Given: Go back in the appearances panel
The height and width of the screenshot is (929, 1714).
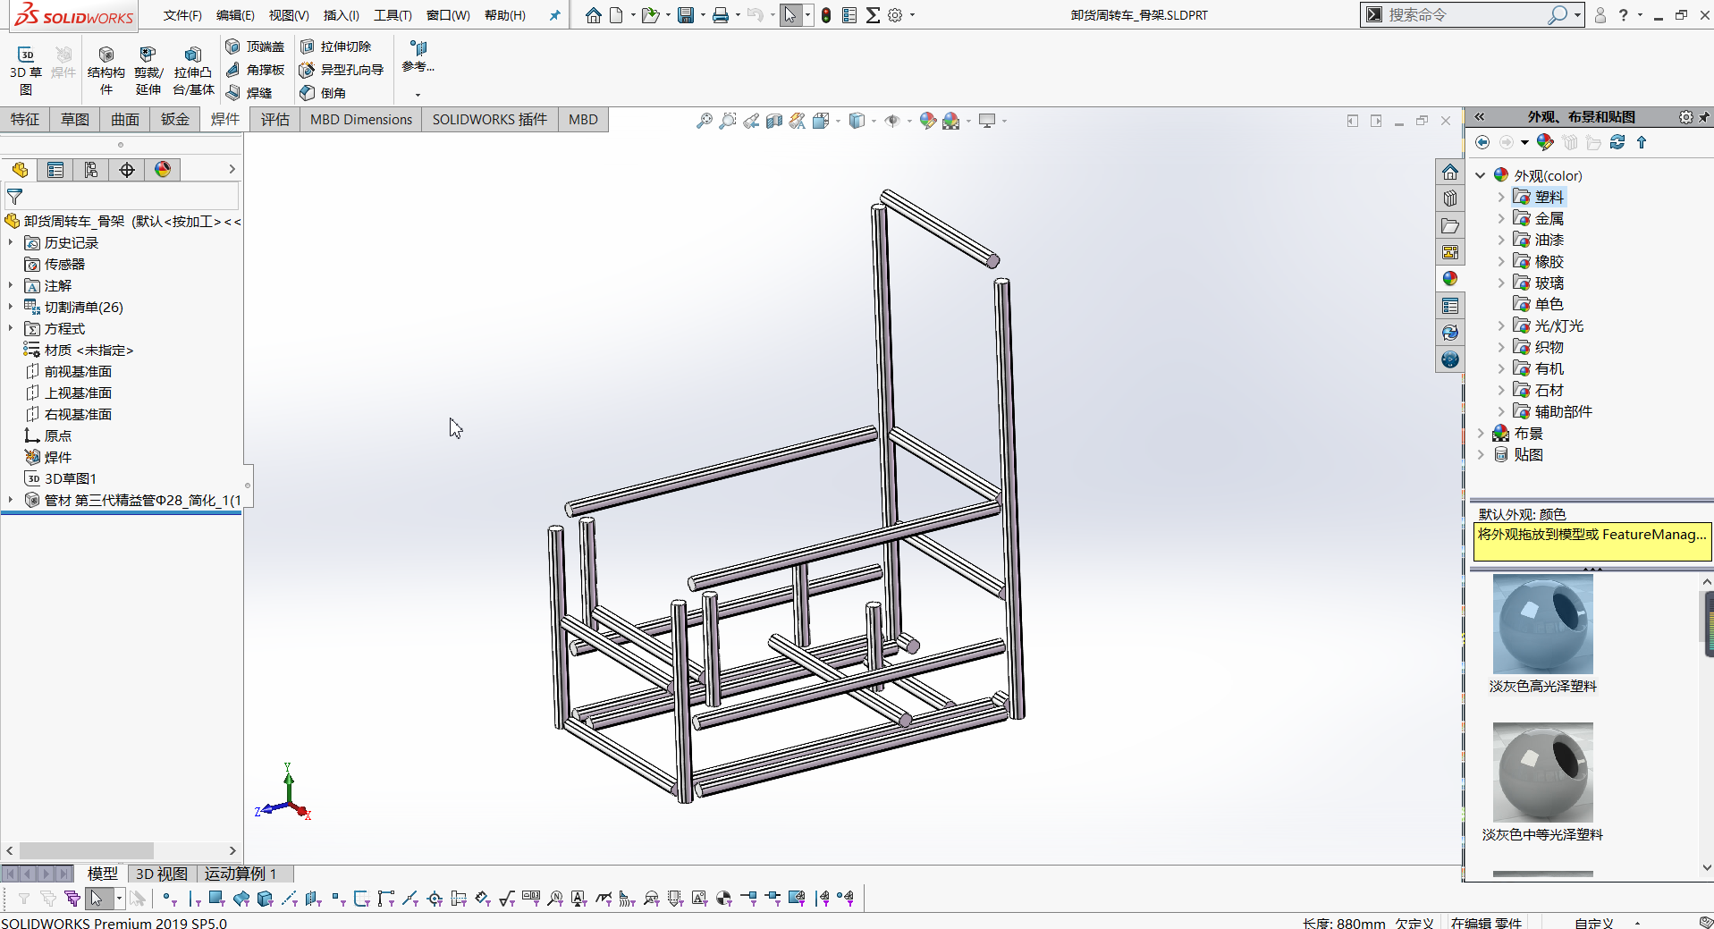Looking at the screenshot, I should click(1482, 142).
